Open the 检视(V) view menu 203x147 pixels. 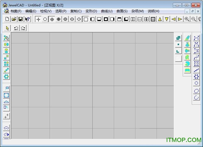pos(46,11)
